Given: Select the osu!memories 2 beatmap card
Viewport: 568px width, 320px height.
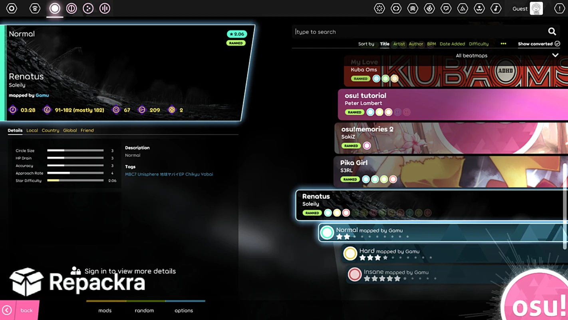Looking at the screenshot, I should (x=451, y=138).
